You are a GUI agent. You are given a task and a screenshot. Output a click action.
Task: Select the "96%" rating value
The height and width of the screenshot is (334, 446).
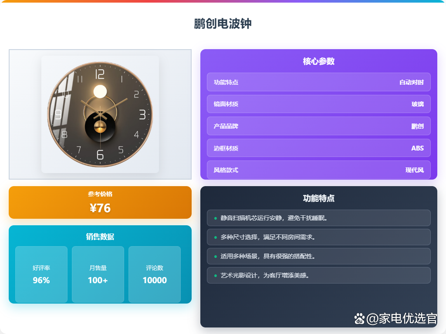click(x=41, y=281)
